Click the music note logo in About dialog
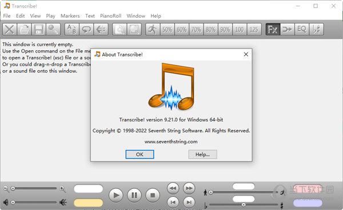Image resolution: width=343 pixels, height=210 pixels. pos(171,86)
